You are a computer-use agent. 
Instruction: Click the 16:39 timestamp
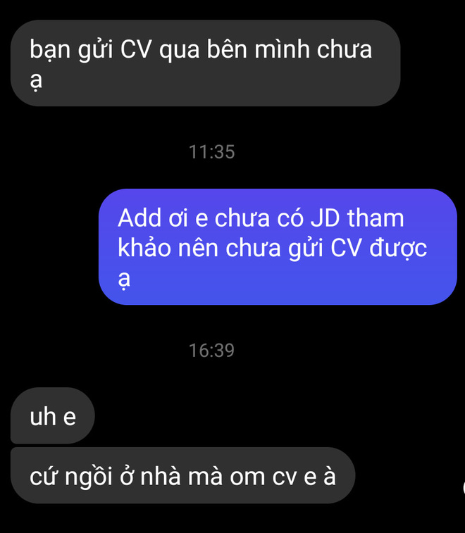coord(211,350)
